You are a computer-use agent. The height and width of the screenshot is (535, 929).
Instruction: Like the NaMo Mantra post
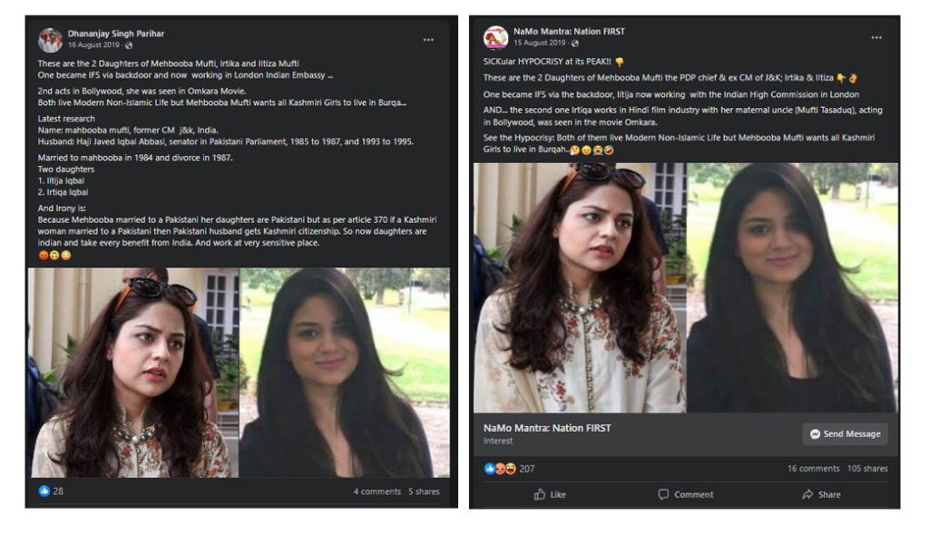tap(550, 494)
